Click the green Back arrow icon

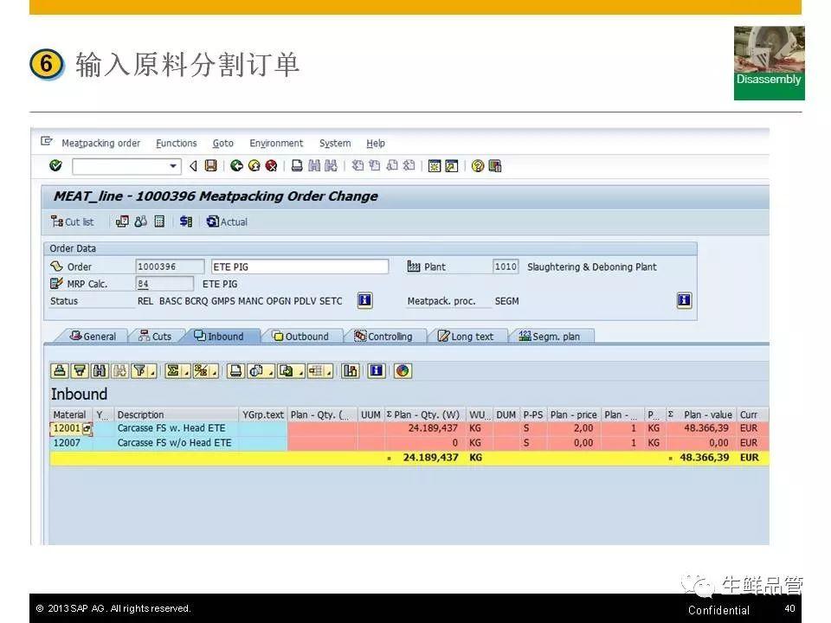[x=236, y=166]
